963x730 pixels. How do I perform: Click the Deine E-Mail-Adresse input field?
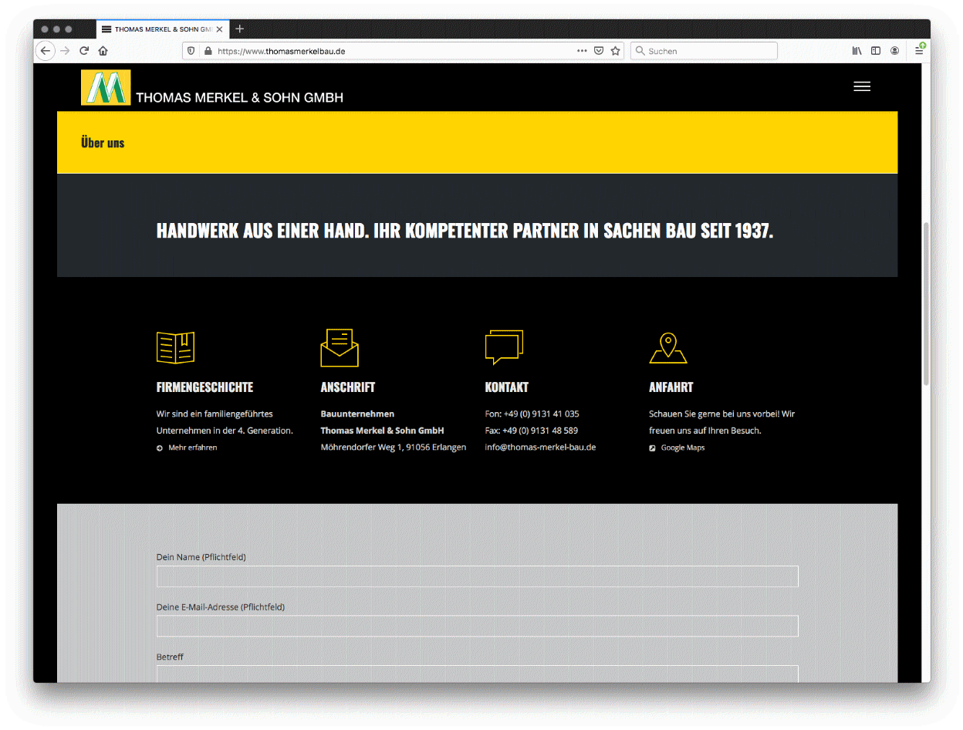pos(477,626)
